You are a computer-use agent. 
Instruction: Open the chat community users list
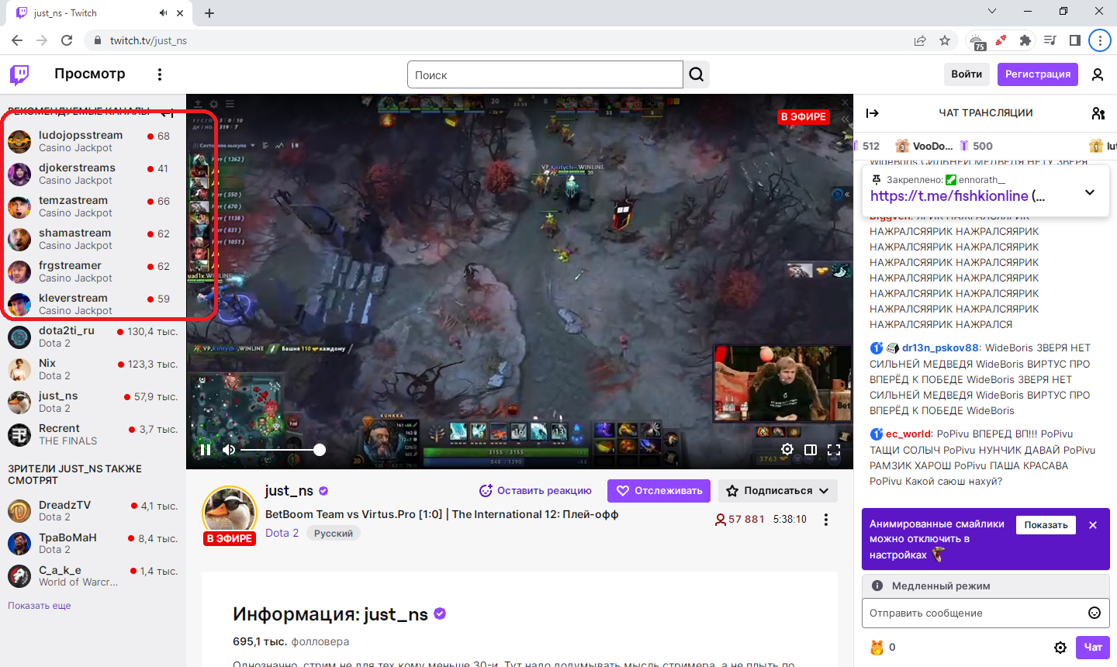1098,113
